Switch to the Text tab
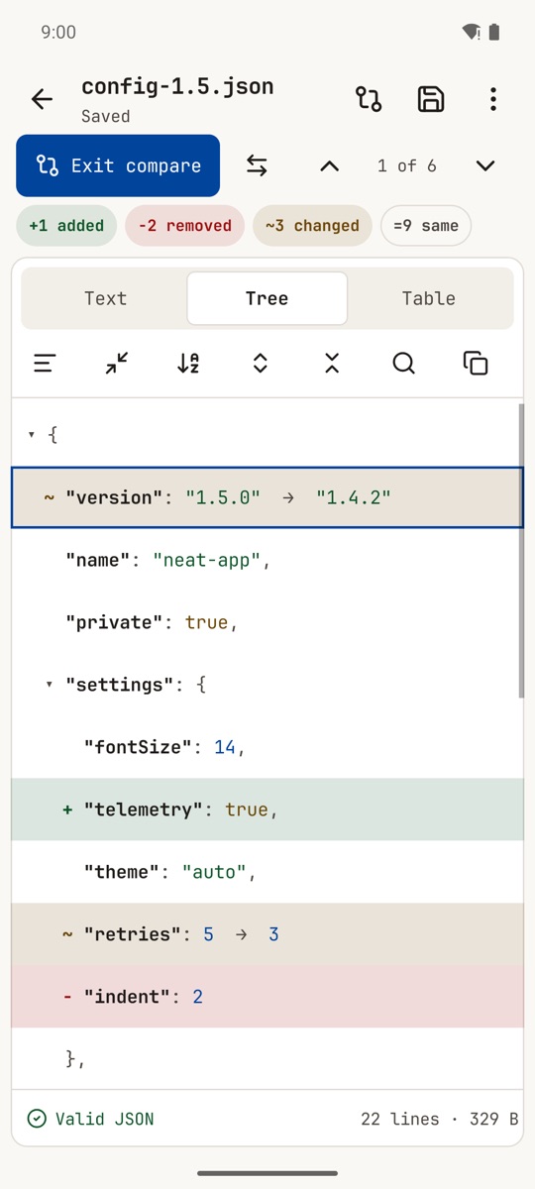 [105, 298]
